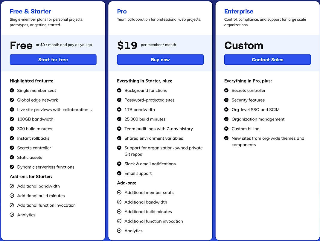This screenshot has width=320, height=241.
Task: Click checkmark icon beside "Single member seat"
Action: coord(12,90)
